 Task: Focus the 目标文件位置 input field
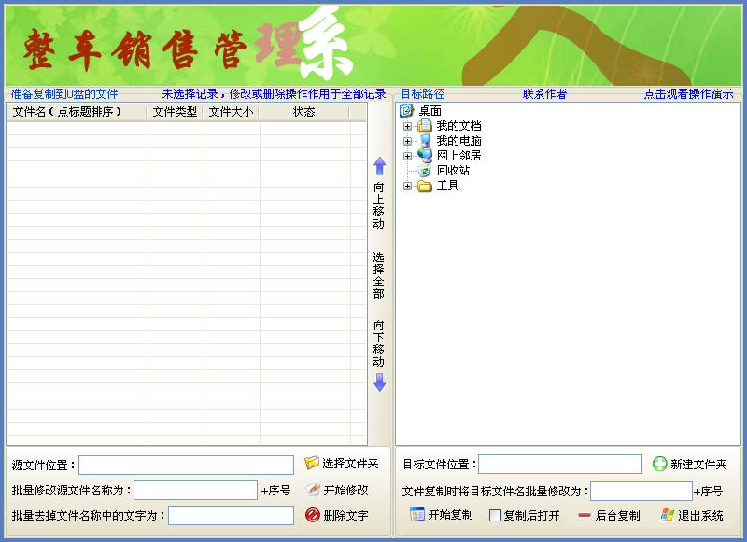[560, 464]
